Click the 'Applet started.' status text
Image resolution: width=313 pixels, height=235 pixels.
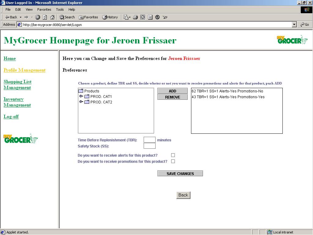point(17,232)
